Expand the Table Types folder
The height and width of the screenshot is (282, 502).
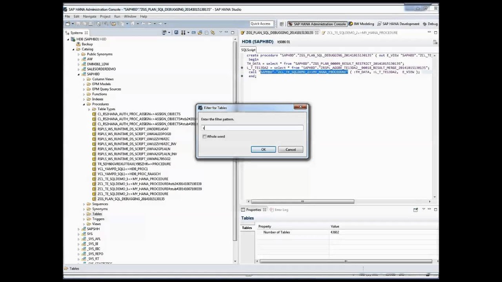[89, 110]
